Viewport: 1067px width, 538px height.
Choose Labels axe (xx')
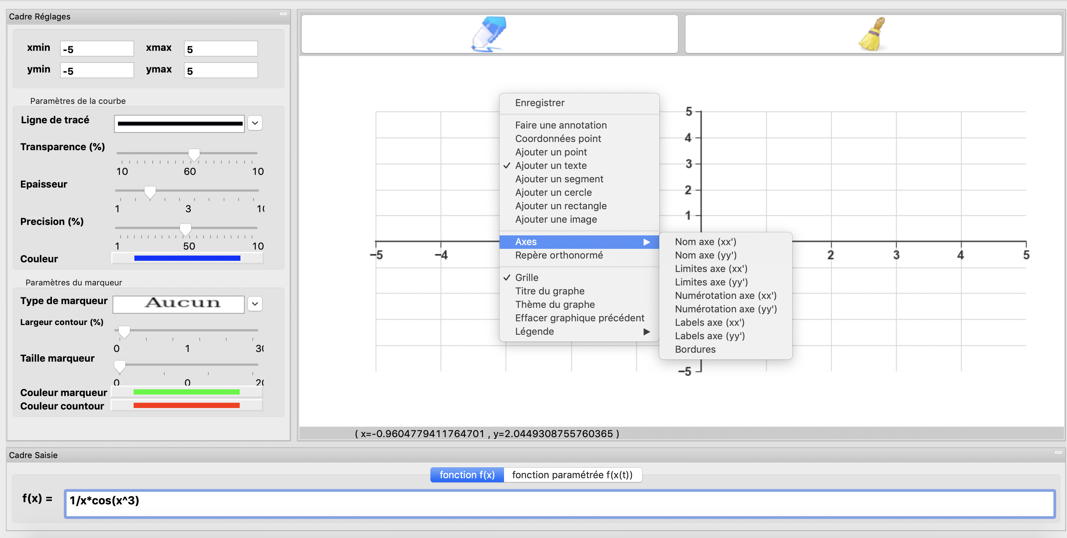pyautogui.click(x=726, y=322)
